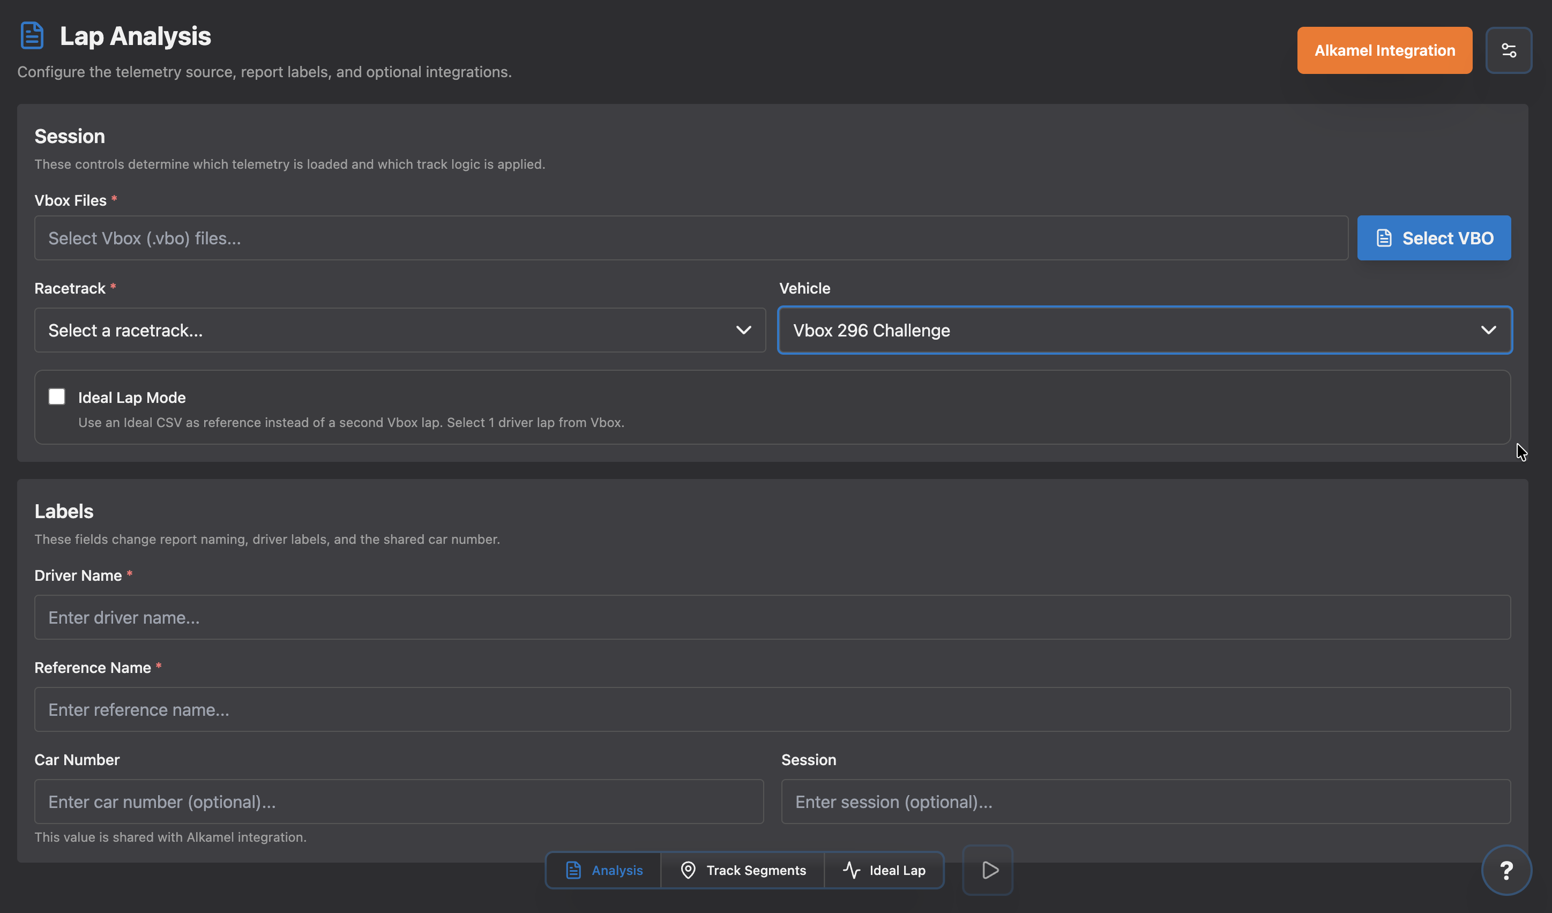Expand the Vehicle dropdown showing Vbox 296 Challenge
Image resolution: width=1552 pixels, height=913 pixels.
1144,330
